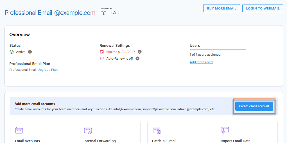The width and height of the screenshot is (287, 143).
Task: Click the Catch-all Email gear envelope icon
Action: 157,131
